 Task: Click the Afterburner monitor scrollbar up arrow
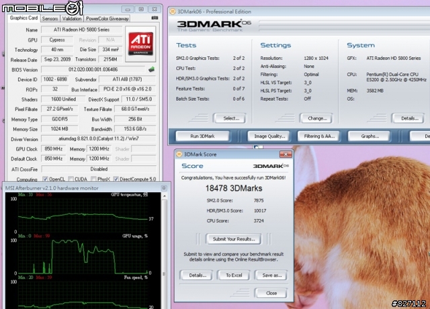tap(164, 196)
